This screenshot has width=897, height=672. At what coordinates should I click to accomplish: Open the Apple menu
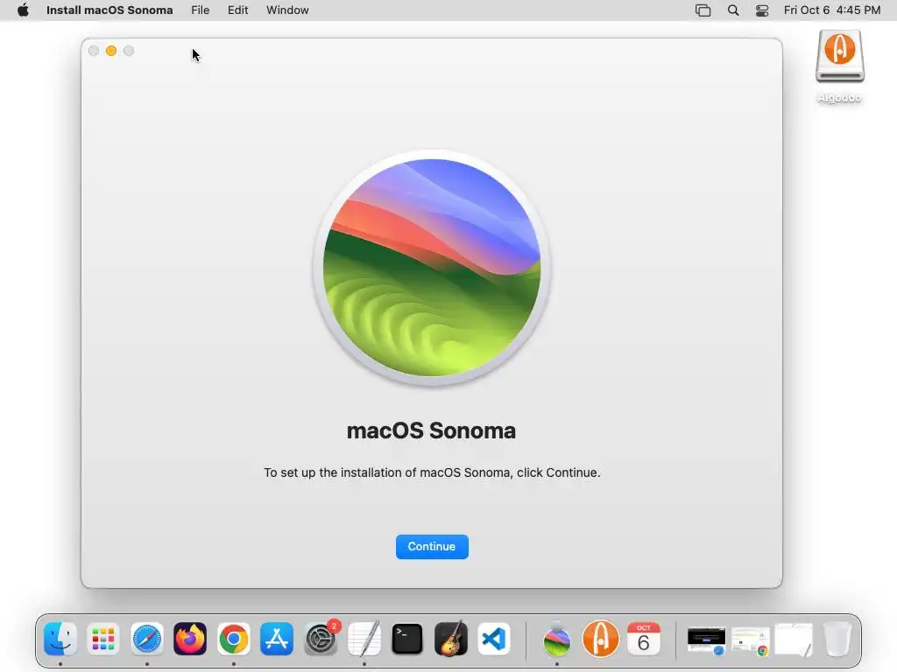pos(23,10)
